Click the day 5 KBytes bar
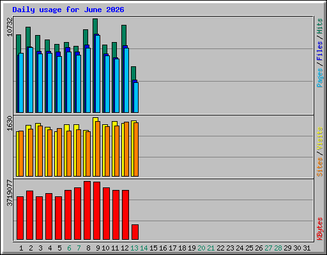The height and width of the screenshot is (255, 327). (x=58, y=218)
